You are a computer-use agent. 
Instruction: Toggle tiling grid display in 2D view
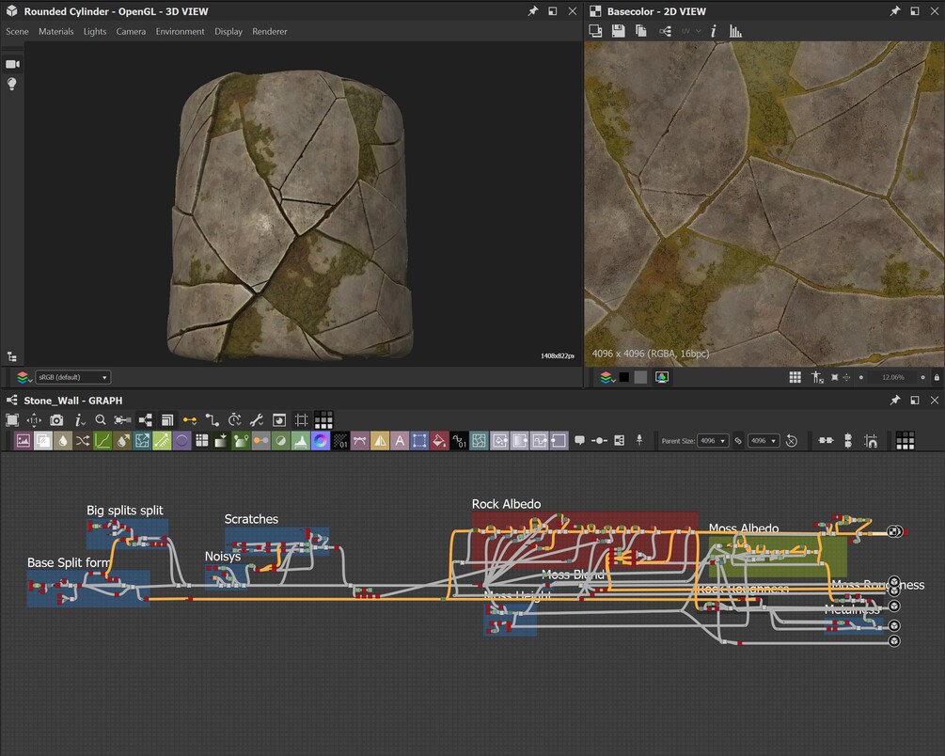tap(795, 377)
